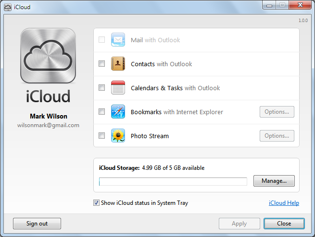The image size is (315, 237).
Task: Click the Apply button
Action: point(239,224)
